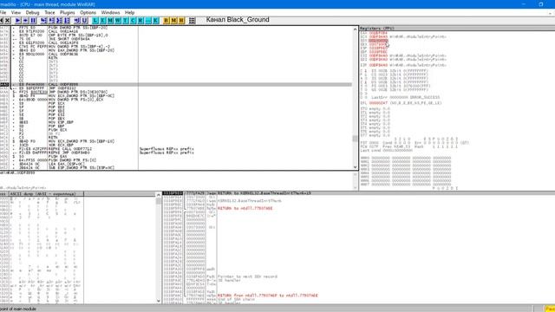Open Run trace with the ... icon
Image resolution: width=555 pixels, height=312 pixels.
[x=148, y=21]
